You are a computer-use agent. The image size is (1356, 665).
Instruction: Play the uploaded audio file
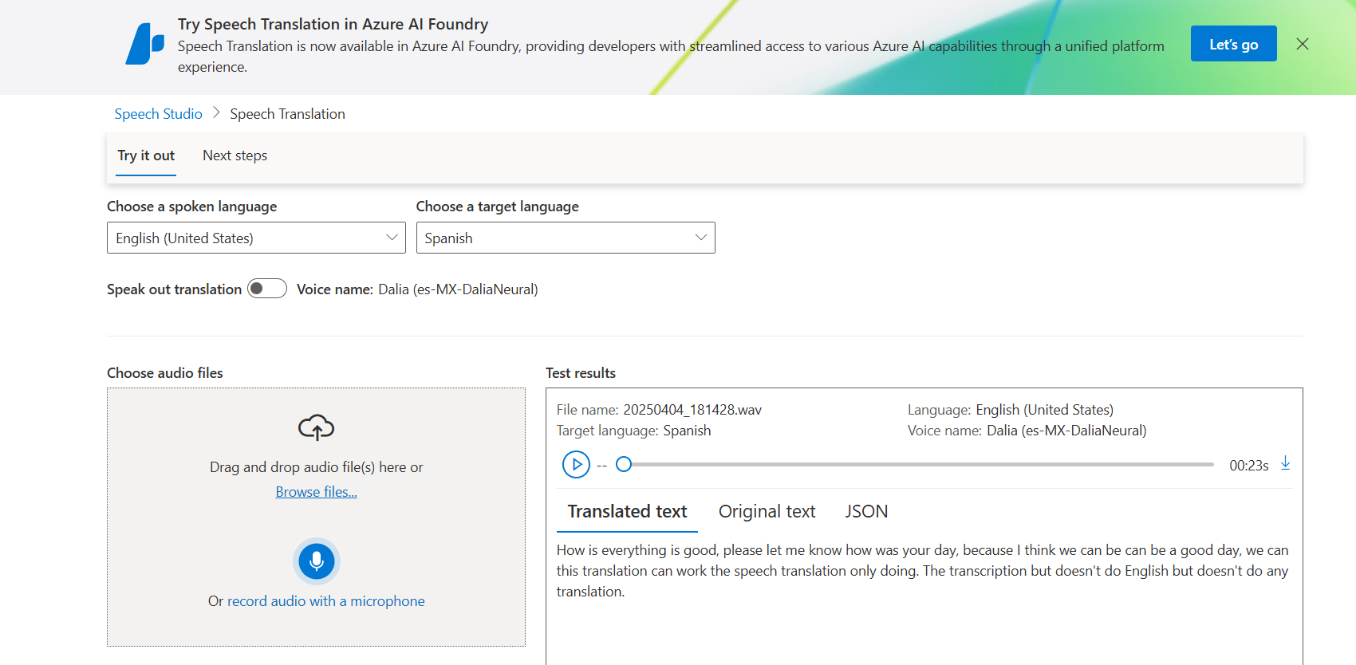pos(576,464)
